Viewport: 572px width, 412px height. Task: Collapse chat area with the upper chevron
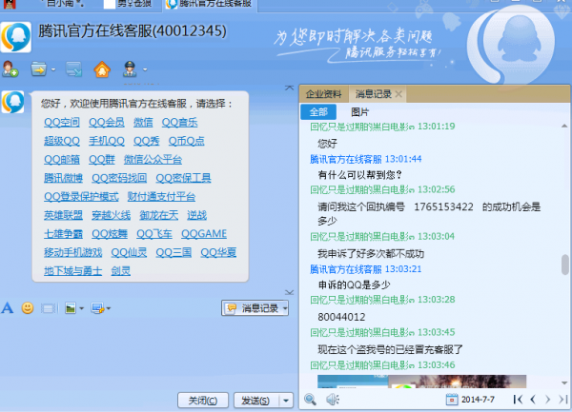[x=289, y=88]
